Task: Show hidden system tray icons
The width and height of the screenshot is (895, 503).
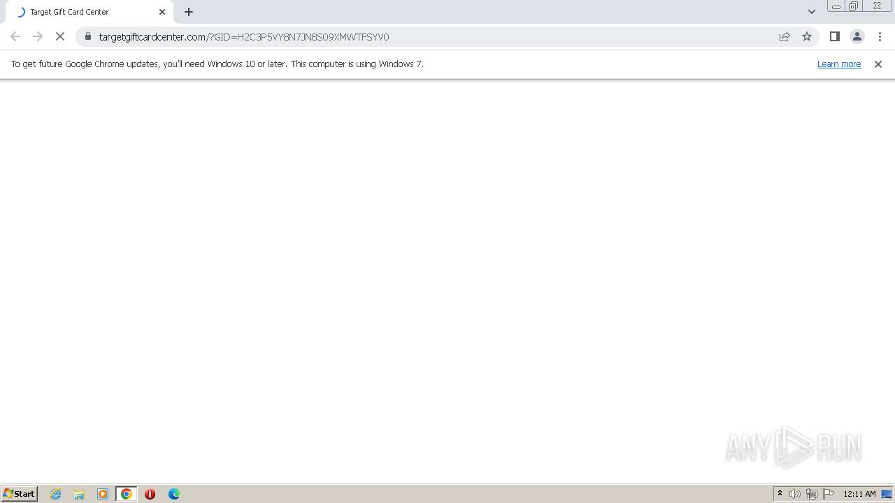Action: point(780,494)
